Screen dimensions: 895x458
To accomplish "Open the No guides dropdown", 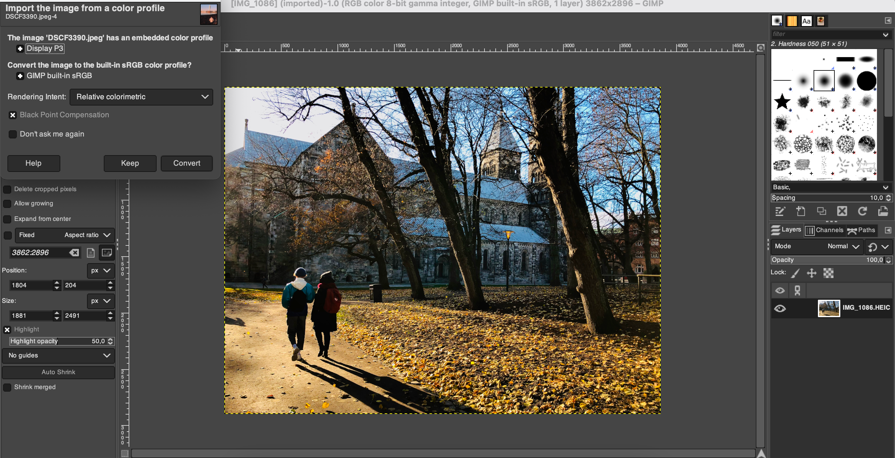I will (58, 356).
